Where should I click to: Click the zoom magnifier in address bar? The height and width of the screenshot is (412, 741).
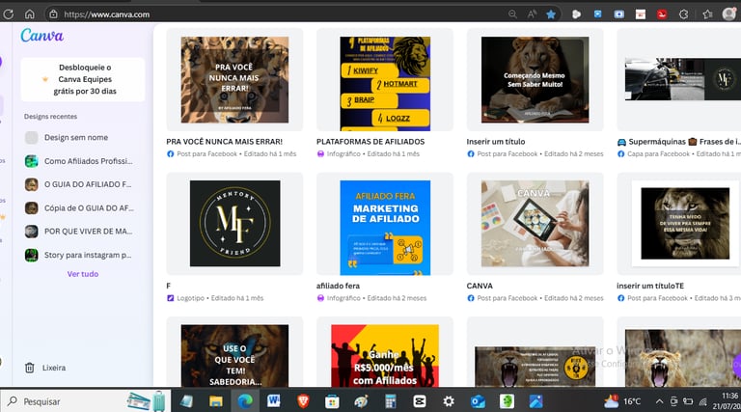[x=512, y=14]
